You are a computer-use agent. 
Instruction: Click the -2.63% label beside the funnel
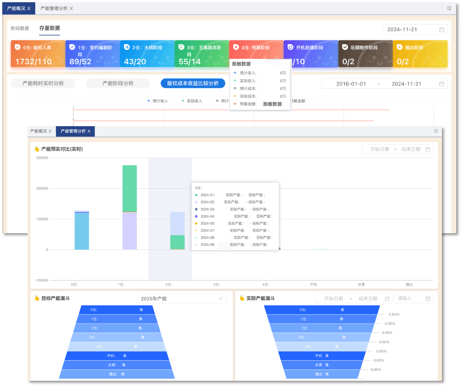click(393, 314)
